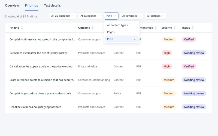Screen dimensions: 218x136
Task: Open finding 'Complaints procedure gives a postal address only'
Action: point(40,93)
